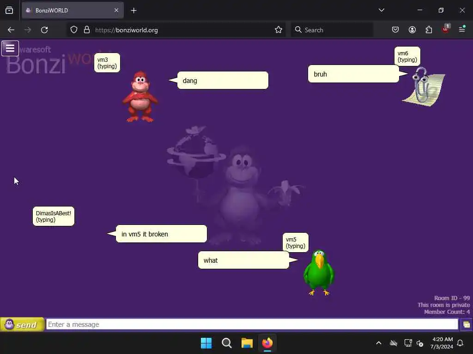The height and width of the screenshot is (354, 473).
Task: Click the crossed-out cloud tray icon
Action: [x=394, y=343]
